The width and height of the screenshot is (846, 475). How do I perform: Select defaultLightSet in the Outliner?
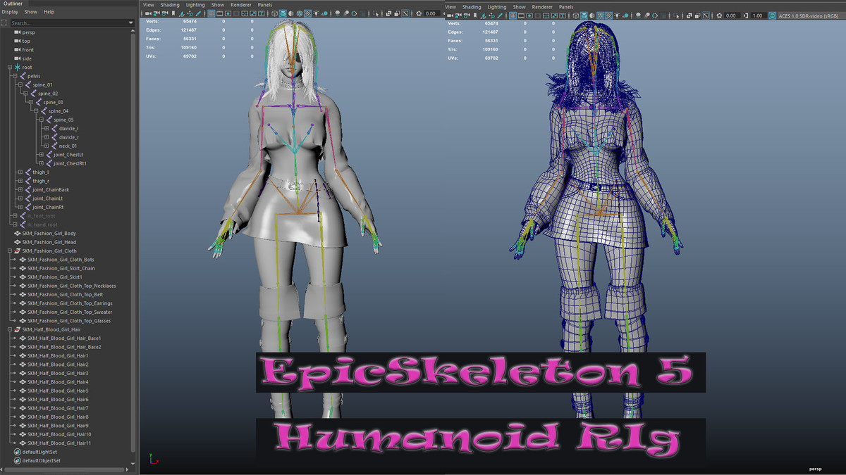point(39,452)
